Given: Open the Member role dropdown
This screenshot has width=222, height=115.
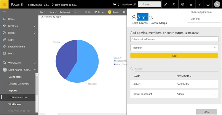Looking at the screenshot, I should point(174,48).
